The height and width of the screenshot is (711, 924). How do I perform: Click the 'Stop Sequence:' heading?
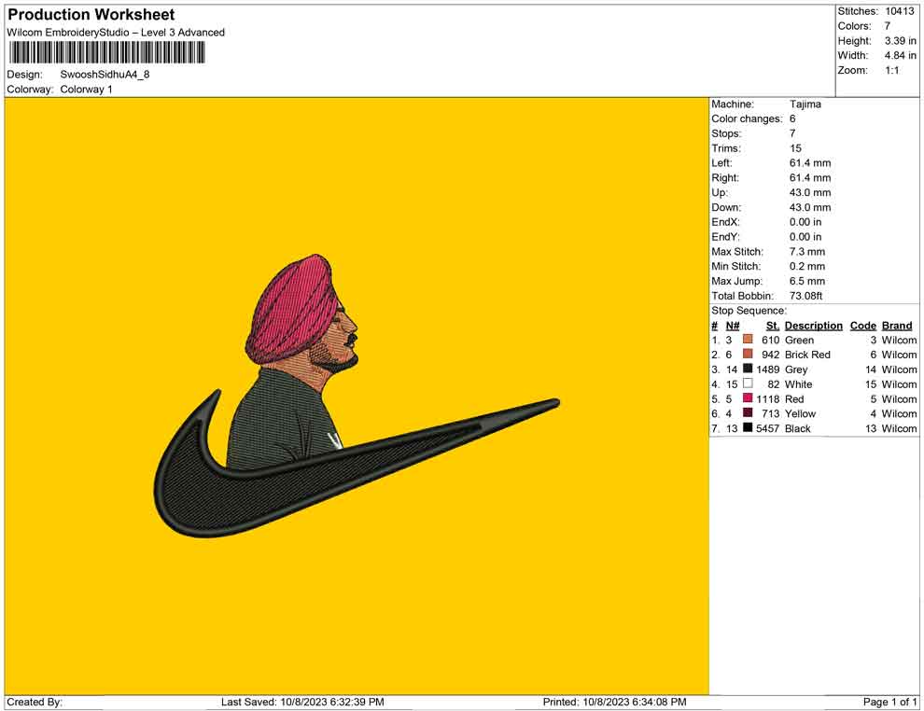click(749, 311)
